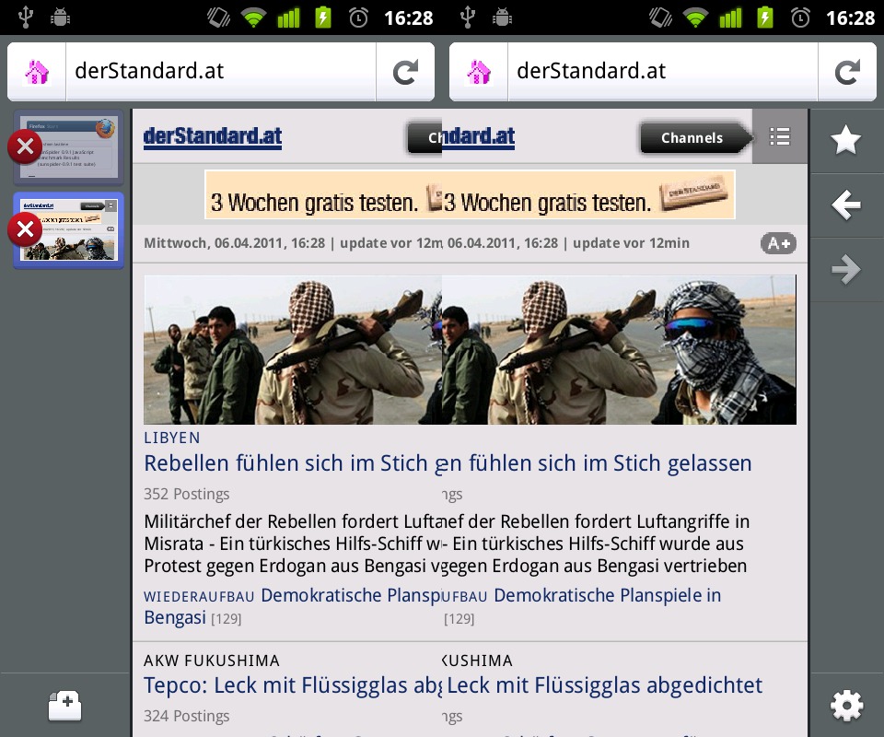Reload page in the left screenshot
884x737 pixels.
pos(405,72)
